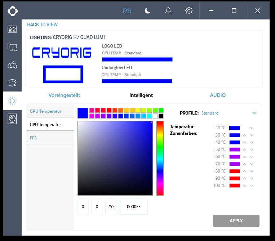Click the blue value field showing 255
Viewport: 275px width, 241px height.
[111, 207]
